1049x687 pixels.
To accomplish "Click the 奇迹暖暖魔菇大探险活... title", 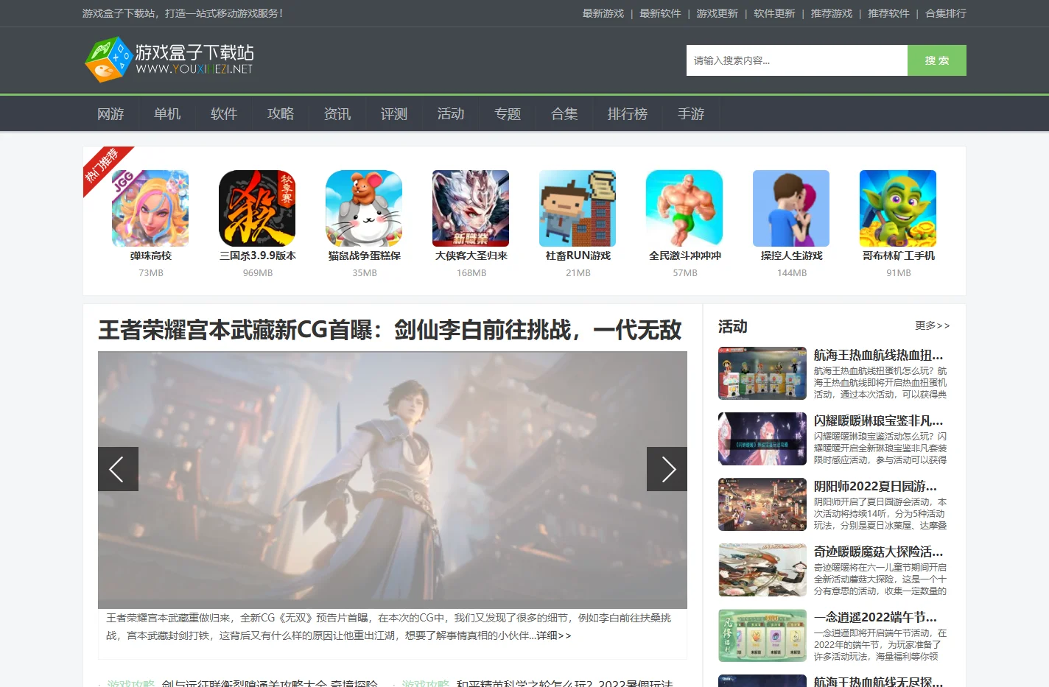I will pyautogui.click(x=878, y=552).
